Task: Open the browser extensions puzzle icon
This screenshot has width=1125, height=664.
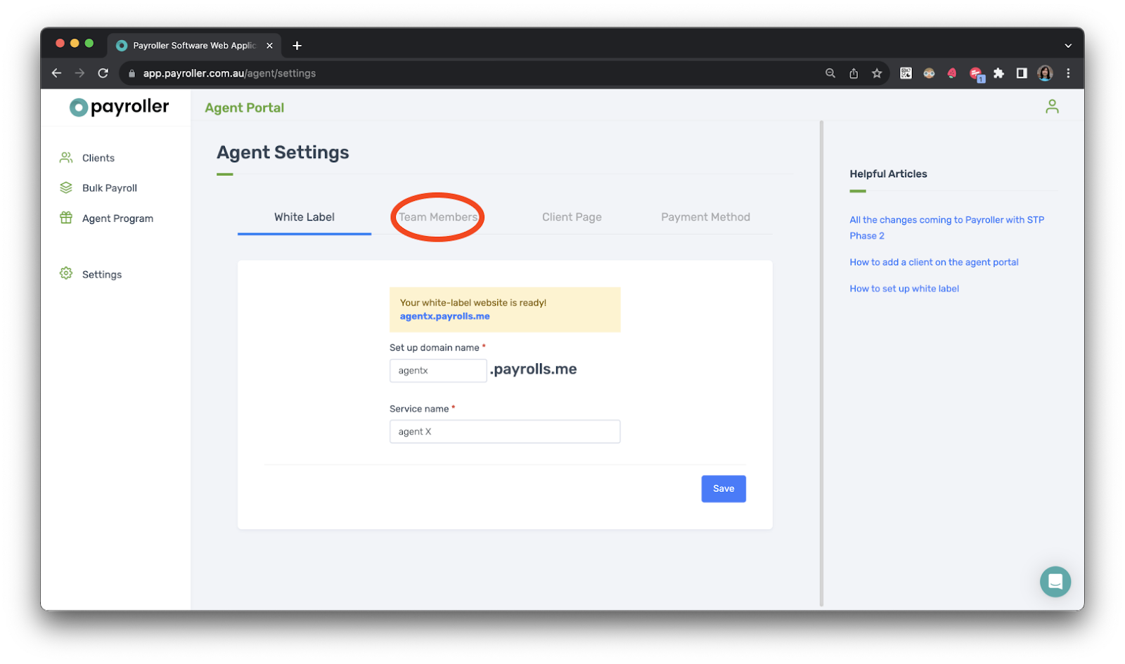Action: tap(998, 73)
